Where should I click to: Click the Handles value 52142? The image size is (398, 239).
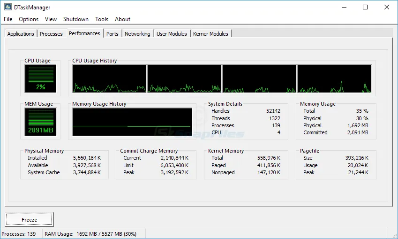(273, 111)
